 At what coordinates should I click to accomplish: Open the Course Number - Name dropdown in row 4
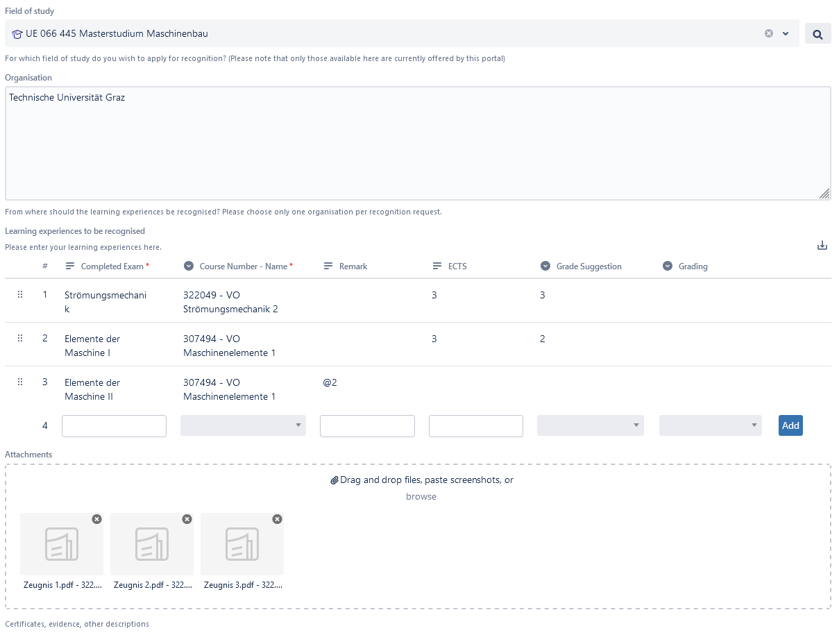(x=243, y=425)
